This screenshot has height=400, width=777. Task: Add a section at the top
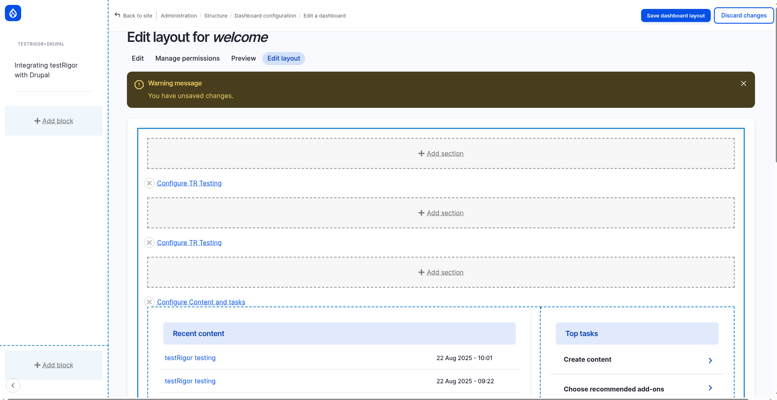441,154
